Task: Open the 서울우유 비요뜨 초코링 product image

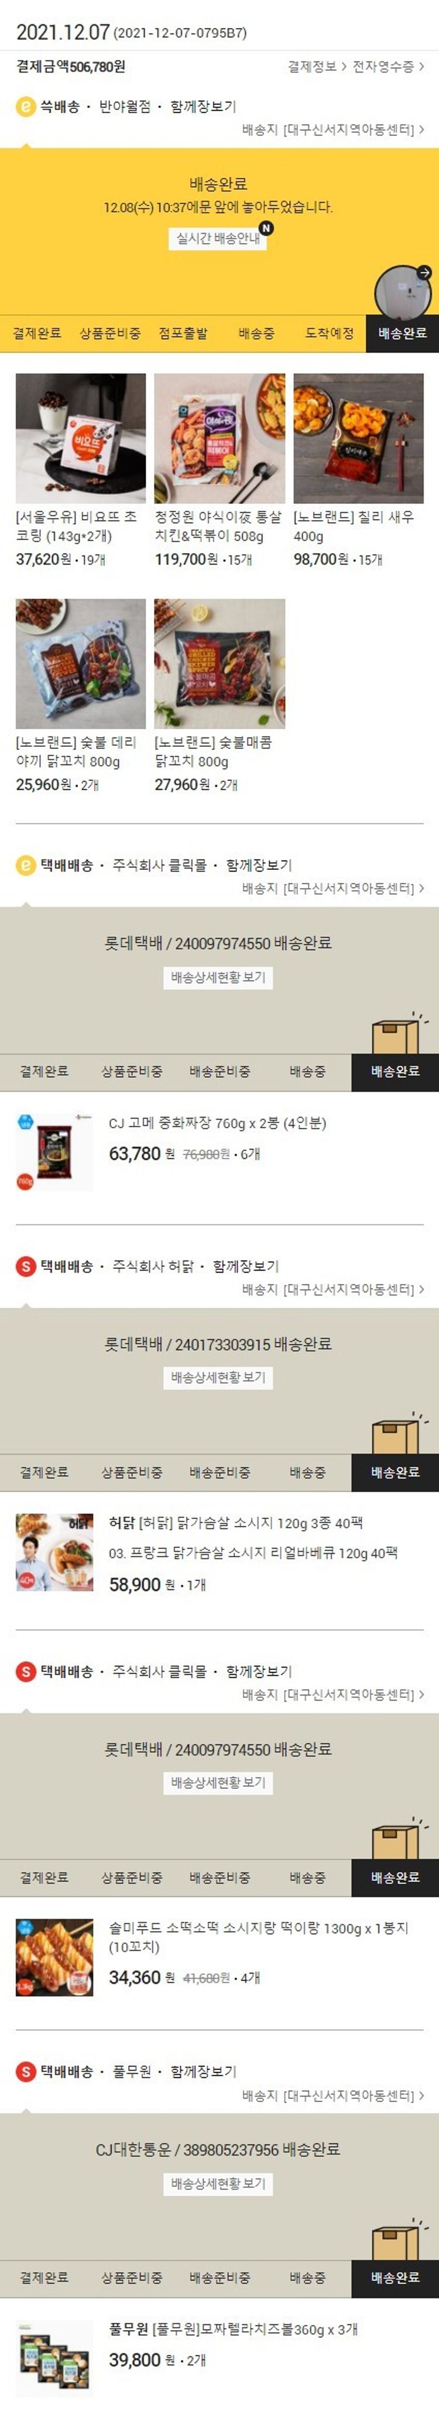Action: [x=81, y=439]
